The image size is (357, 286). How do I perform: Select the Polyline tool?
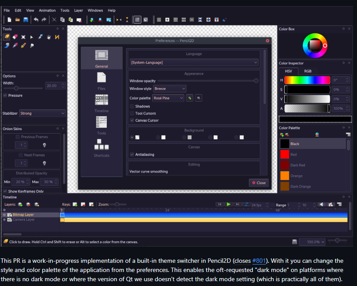point(57,37)
